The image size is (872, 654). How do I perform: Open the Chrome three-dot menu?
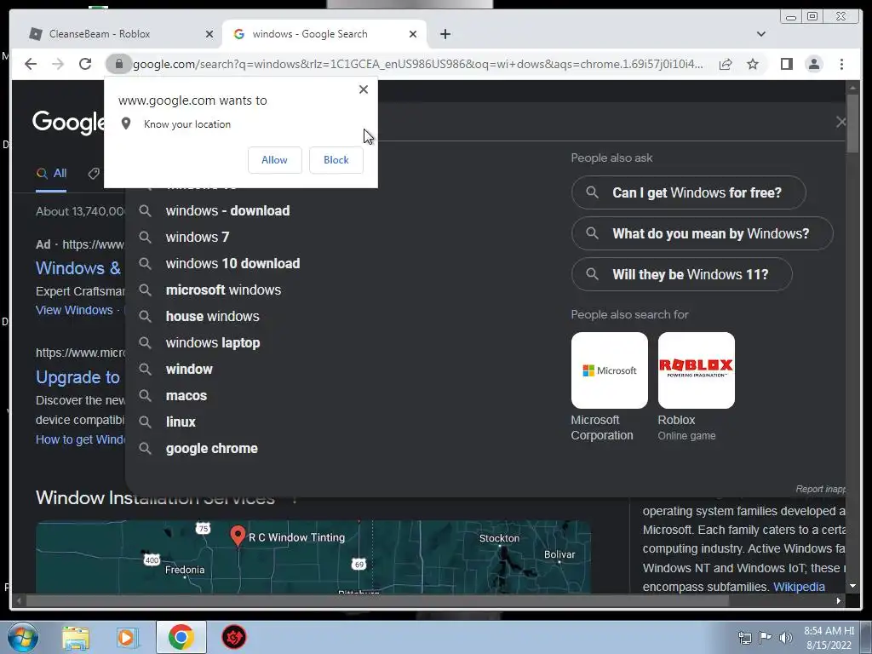click(x=841, y=64)
